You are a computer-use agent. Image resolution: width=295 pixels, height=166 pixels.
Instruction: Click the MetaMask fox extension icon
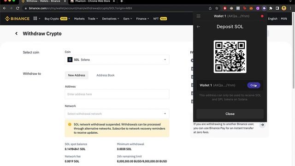pos(251,8)
